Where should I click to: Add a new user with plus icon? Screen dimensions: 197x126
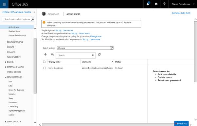click(45, 54)
